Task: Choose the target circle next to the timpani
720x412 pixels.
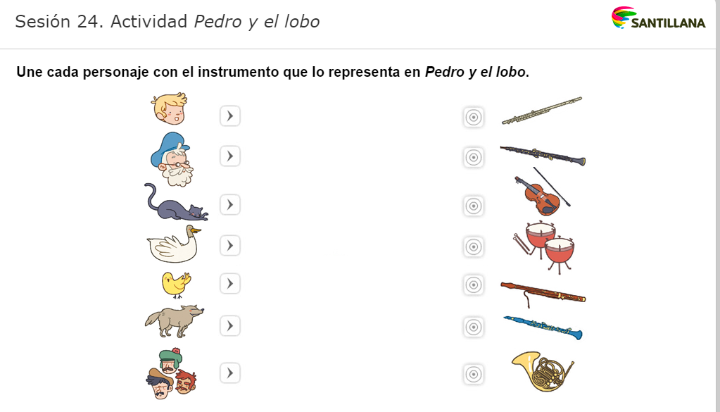Action: coord(474,247)
